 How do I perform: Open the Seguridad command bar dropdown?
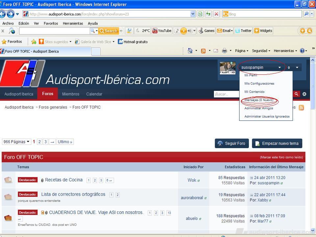(261, 51)
